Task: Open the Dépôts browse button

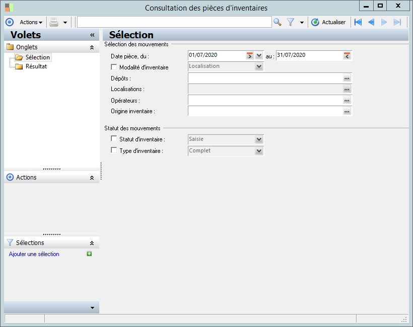Action: pyautogui.click(x=347, y=78)
